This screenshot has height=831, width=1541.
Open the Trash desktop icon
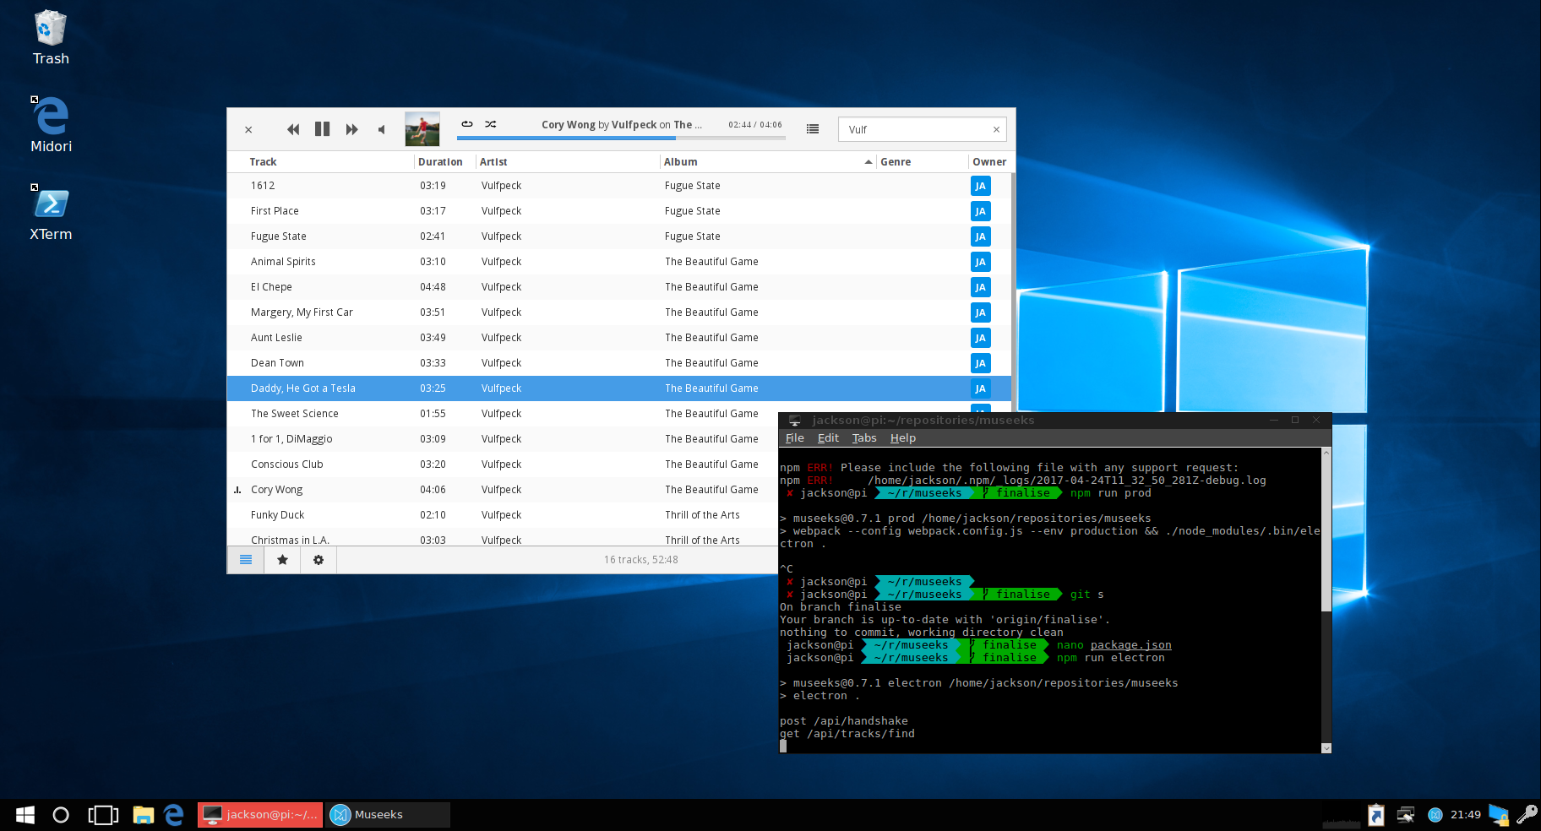[x=51, y=38]
